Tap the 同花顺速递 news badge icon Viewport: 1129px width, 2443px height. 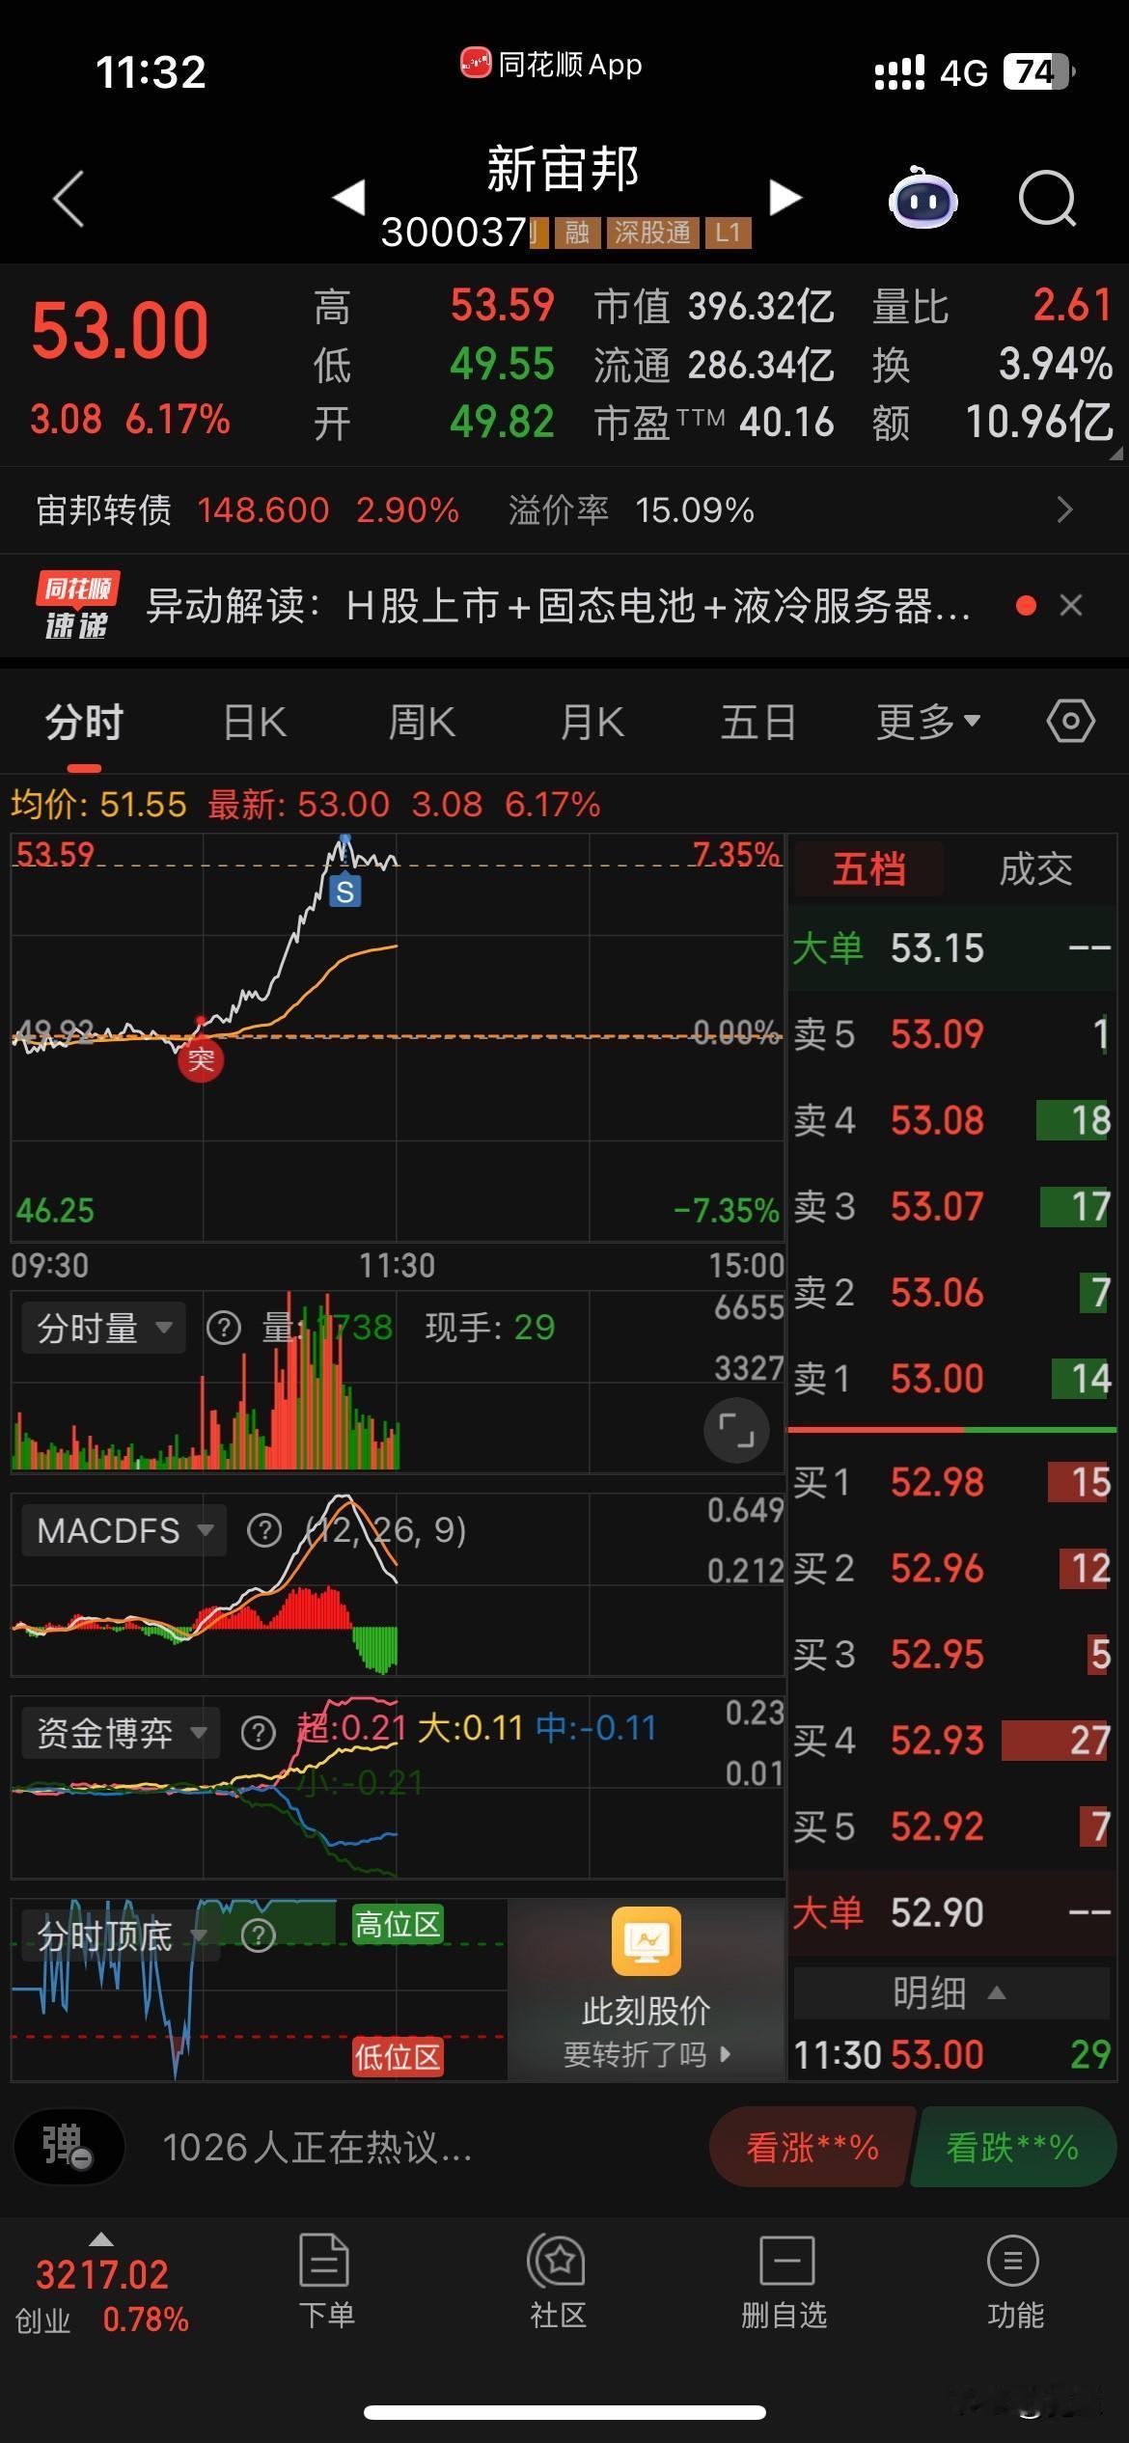pos(78,605)
